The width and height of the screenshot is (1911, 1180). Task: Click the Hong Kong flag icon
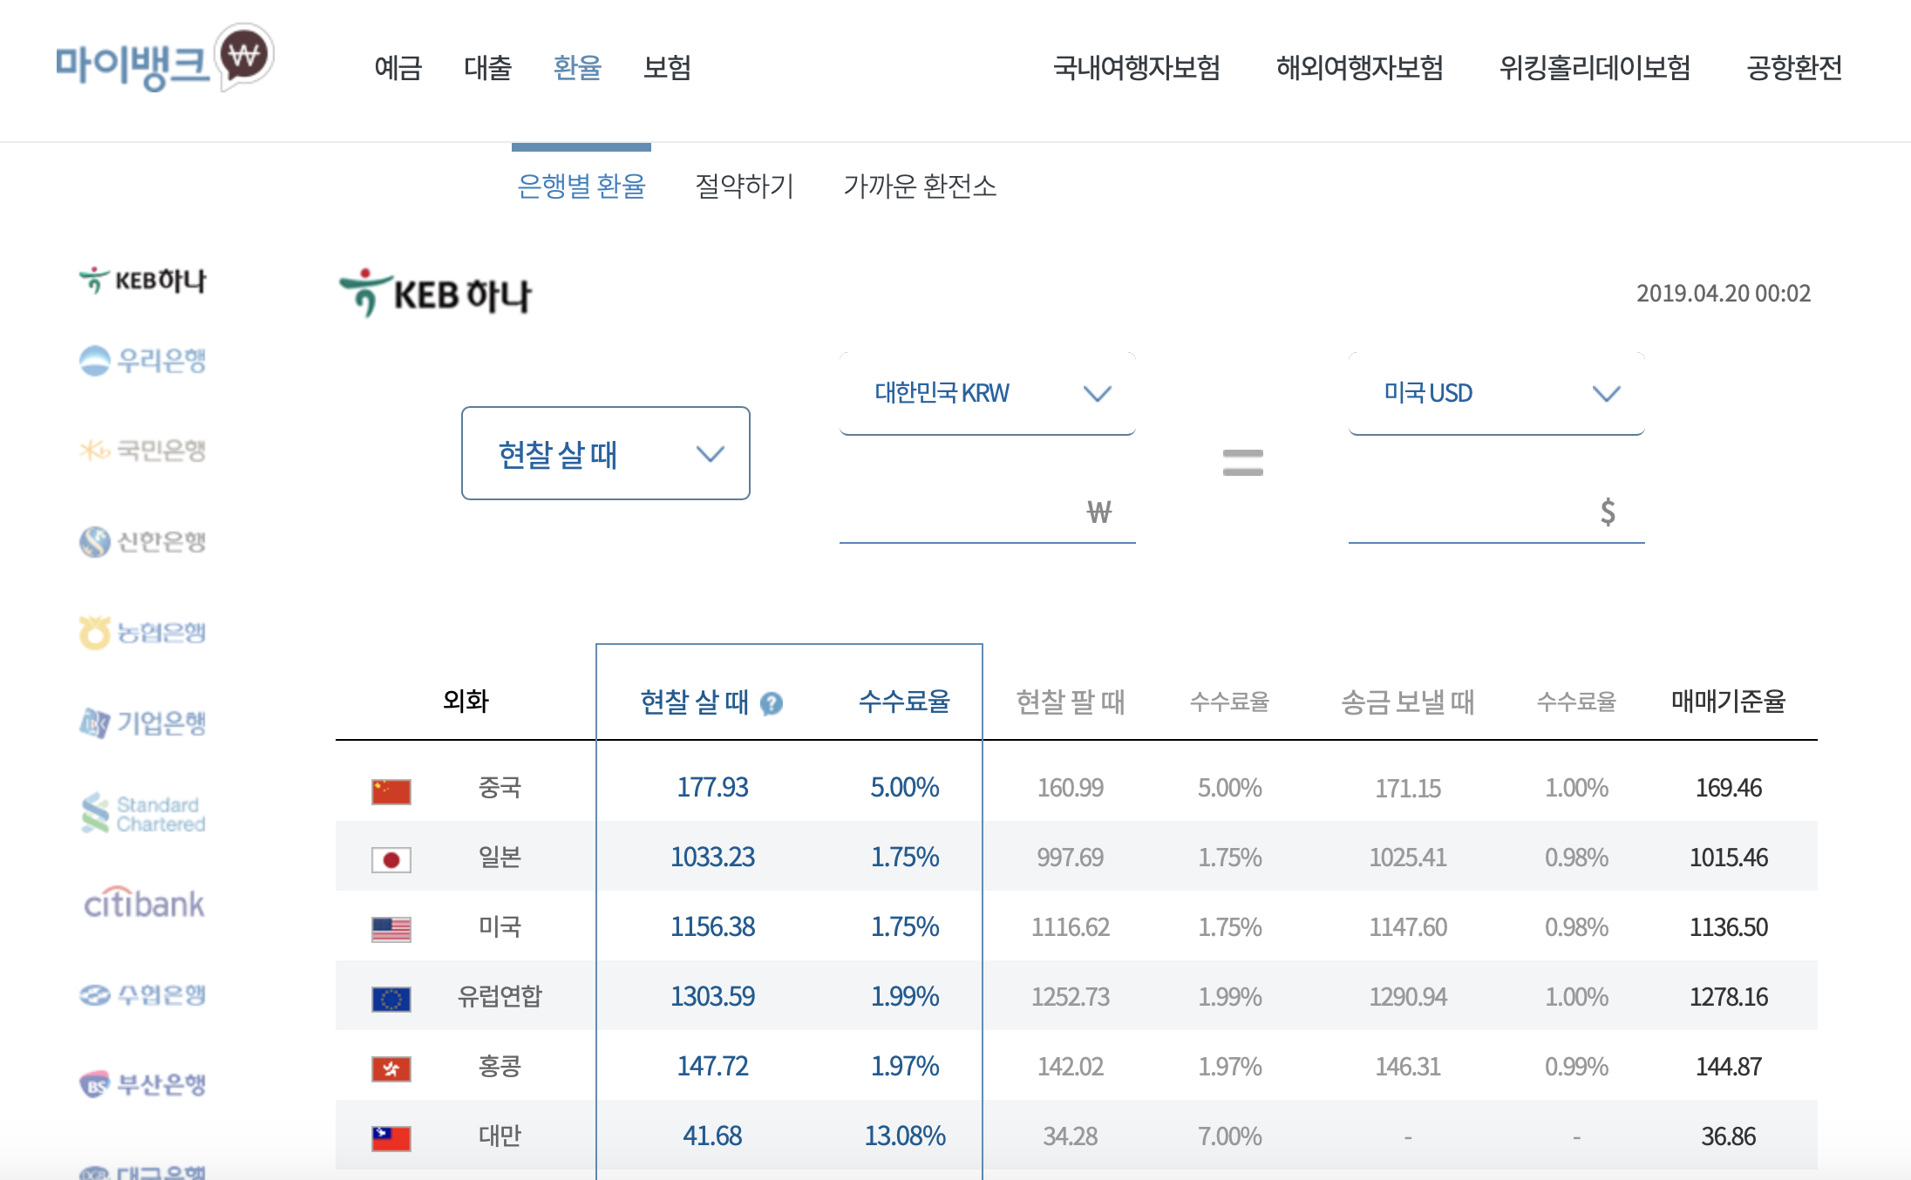click(391, 1068)
